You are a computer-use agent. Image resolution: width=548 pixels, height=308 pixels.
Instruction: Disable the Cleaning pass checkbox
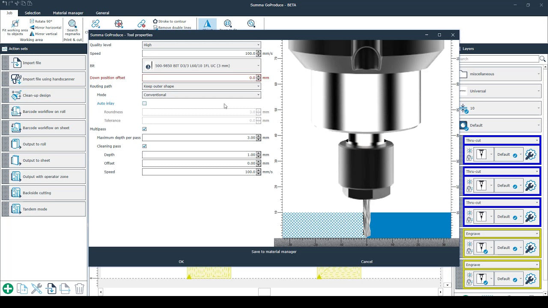click(144, 146)
